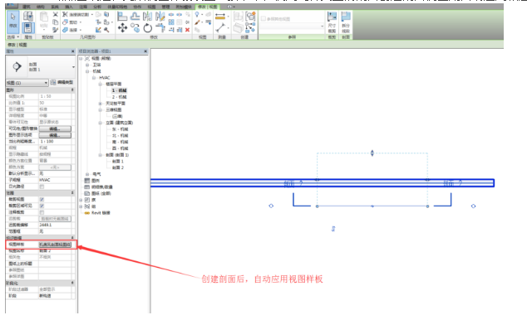The image size is (527, 320).
Task: Click the section far-clip drag handle
Action: point(372,153)
